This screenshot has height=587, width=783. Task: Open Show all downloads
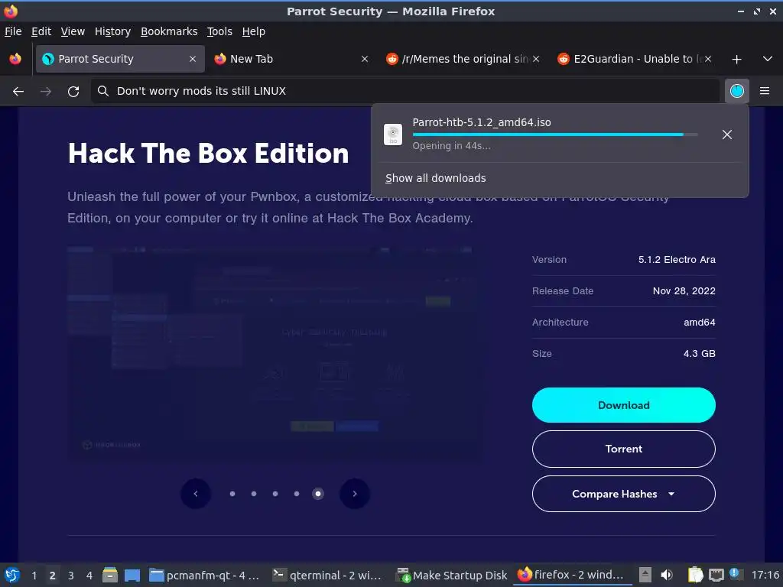coord(435,178)
